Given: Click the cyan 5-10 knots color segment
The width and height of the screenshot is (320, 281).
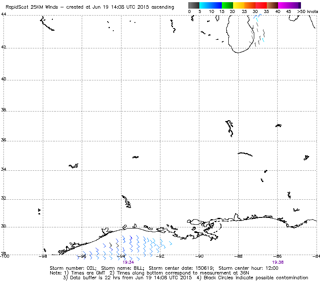Looking at the screenshot, I should click(x=205, y=5).
